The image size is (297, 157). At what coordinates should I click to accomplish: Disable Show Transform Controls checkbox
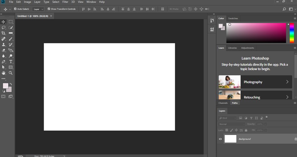49,9
